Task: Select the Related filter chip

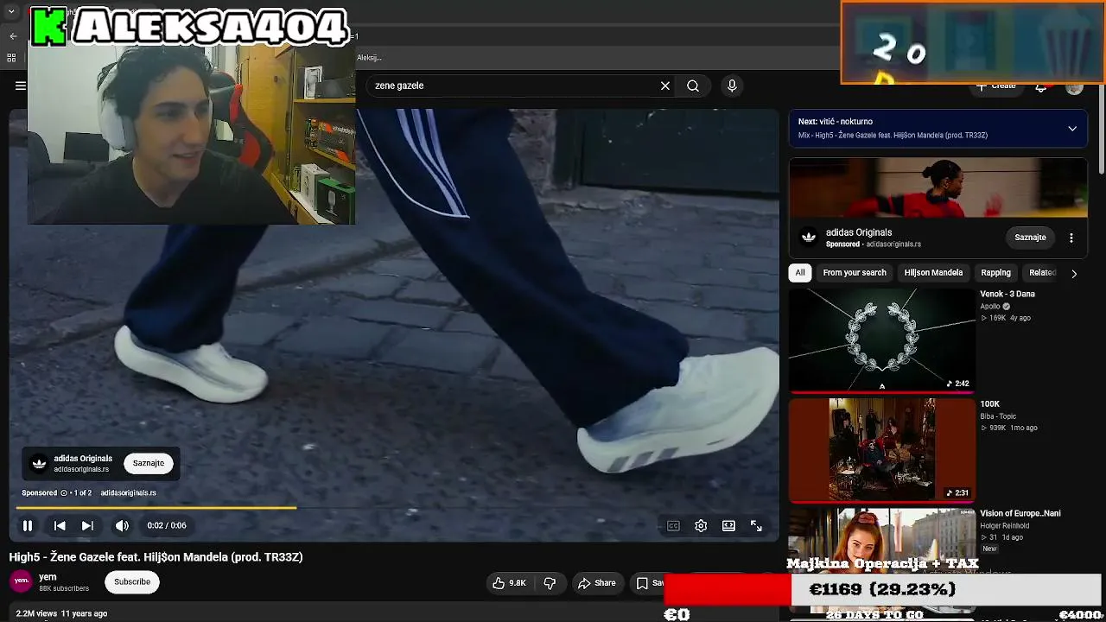Action: (x=1041, y=273)
